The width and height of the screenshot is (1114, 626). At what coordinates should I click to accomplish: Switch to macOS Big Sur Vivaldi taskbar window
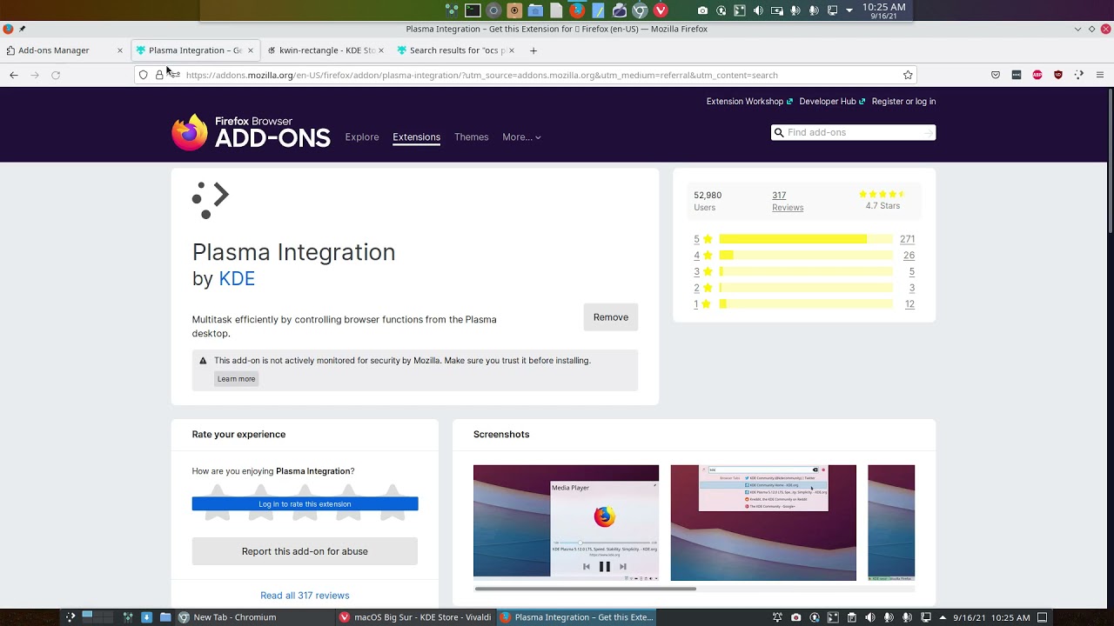pos(415,617)
